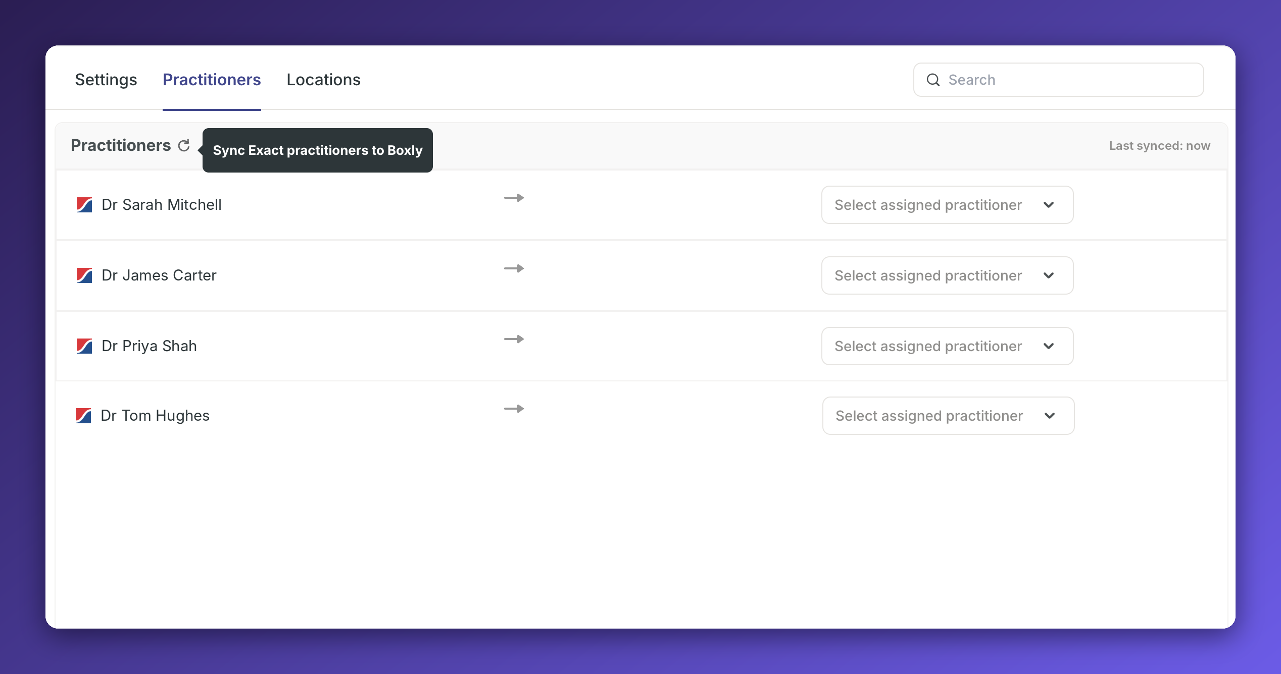Select the Practitioners tab
This screenshot has width=1281, height=674.
[x=212, y=80]
